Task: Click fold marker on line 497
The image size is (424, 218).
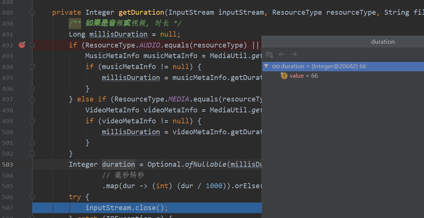Action: (32, 99)
